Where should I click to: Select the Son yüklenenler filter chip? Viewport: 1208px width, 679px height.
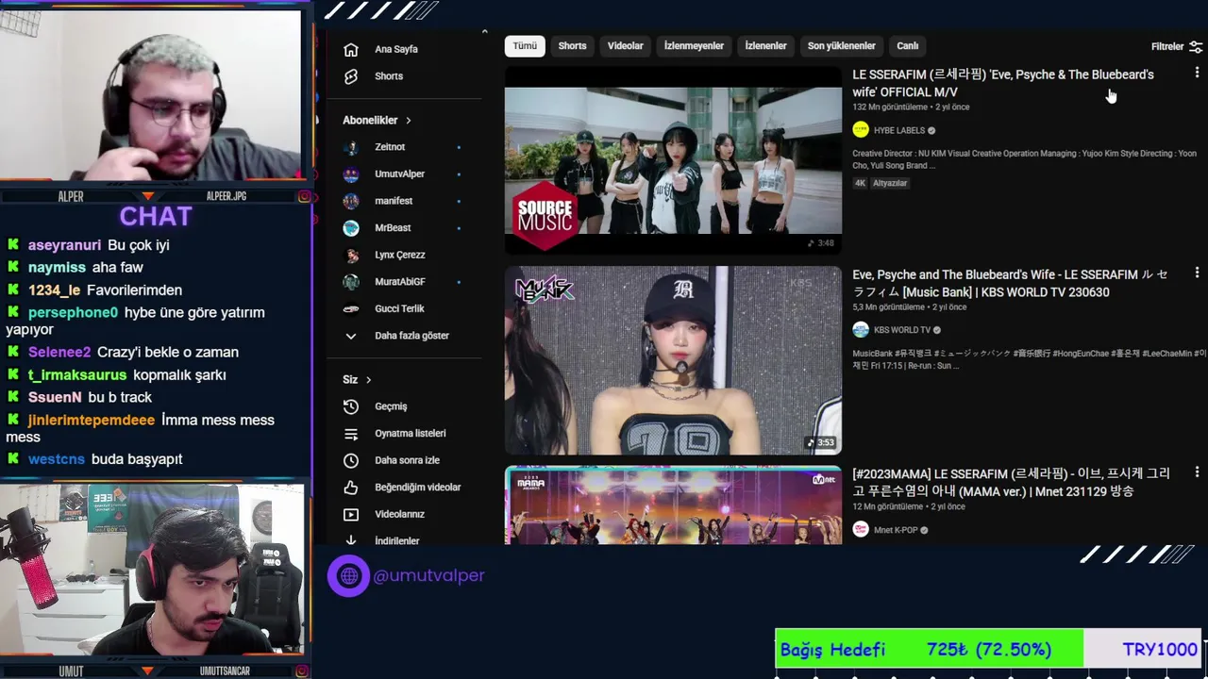point(842,46)
